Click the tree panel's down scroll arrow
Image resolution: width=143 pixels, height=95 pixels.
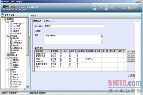tap(27, 86)
